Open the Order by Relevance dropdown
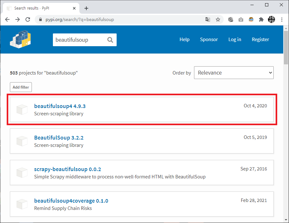The width and height of the screenshot is (289, 223). (234, 73)
